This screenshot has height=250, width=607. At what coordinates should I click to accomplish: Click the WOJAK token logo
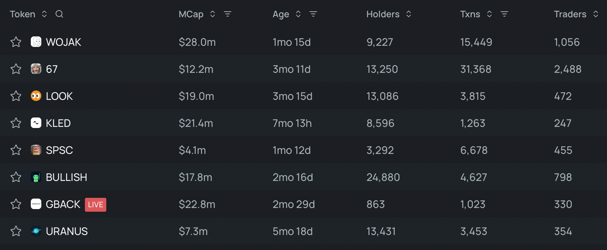point(36,42)
